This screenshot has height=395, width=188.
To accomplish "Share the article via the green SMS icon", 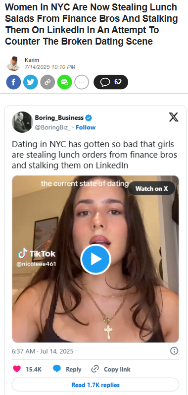I will coord(65,82).
